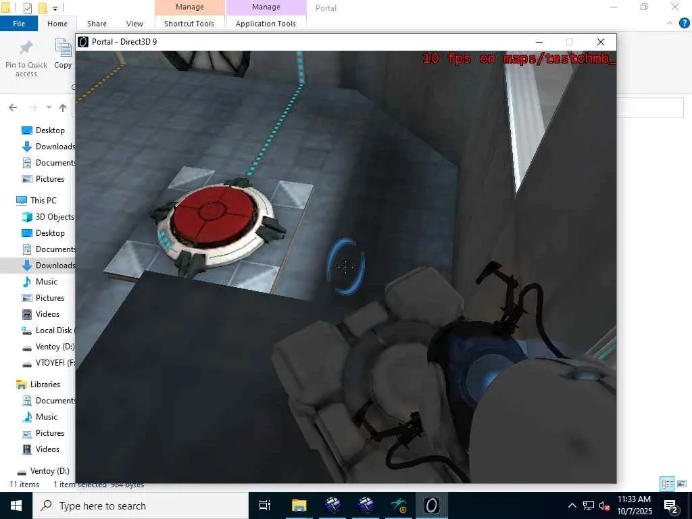Click the Portal window title icon
Screen dimensions: 692x519
[83, 41]
